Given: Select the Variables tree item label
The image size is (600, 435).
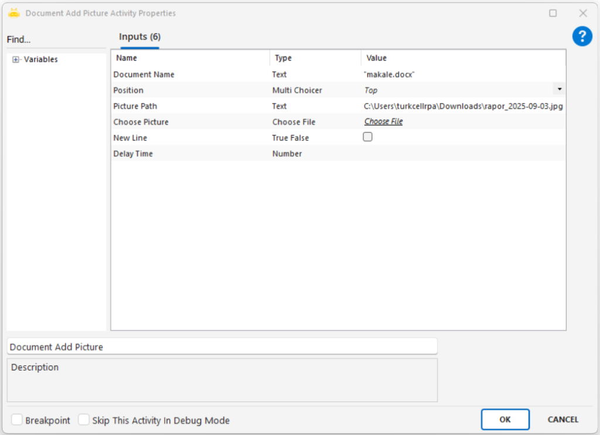Looking at the screenshot, I should (40, 60).
